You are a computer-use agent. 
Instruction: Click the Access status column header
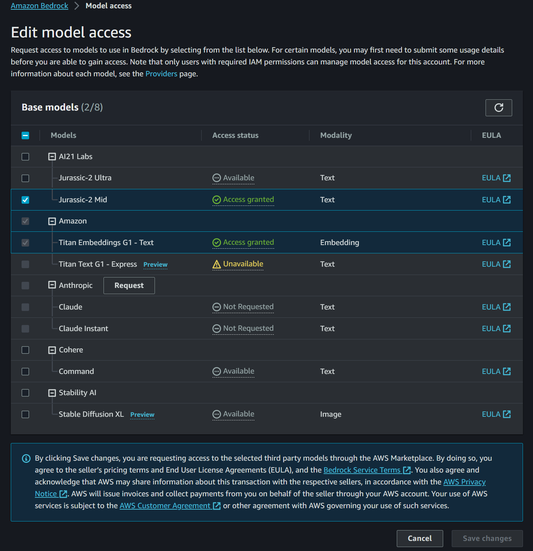(235, 135)
